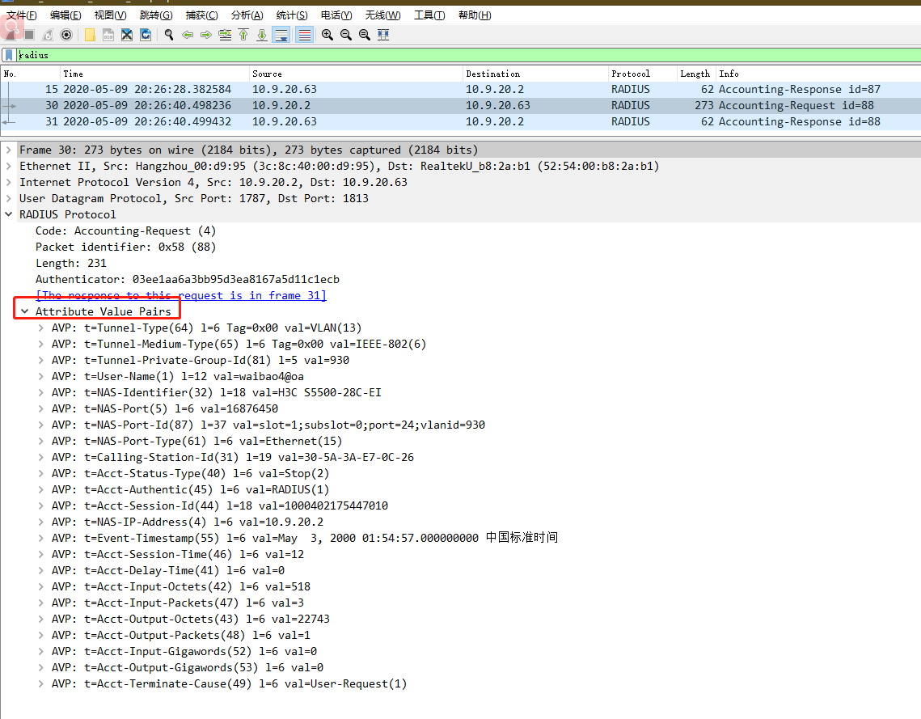Toggle auto-scroll during live capture
Image resolution: width=921 pixels, height=719 pixels.
tap(281, 35)
